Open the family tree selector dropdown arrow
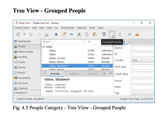 pyautogui.click(x=24, y=34)
